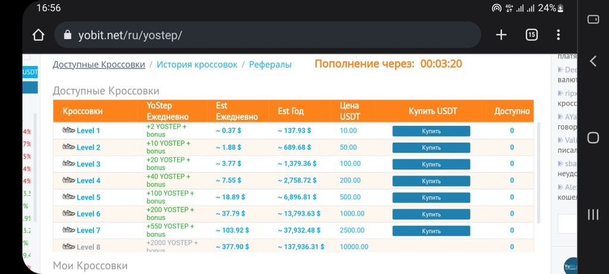
Task: Switch to Рефералы tab
Action: point(271,64)
